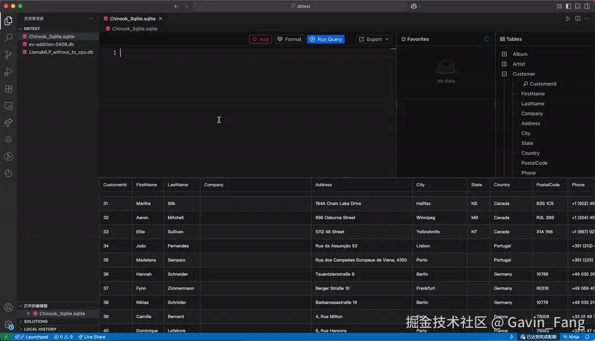Open the Explorer view in activity bar
This screenshot has width=595, height=341.
[x=8, y=20]
